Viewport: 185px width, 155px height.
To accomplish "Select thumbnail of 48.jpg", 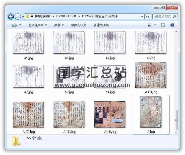I will (151, 42).
